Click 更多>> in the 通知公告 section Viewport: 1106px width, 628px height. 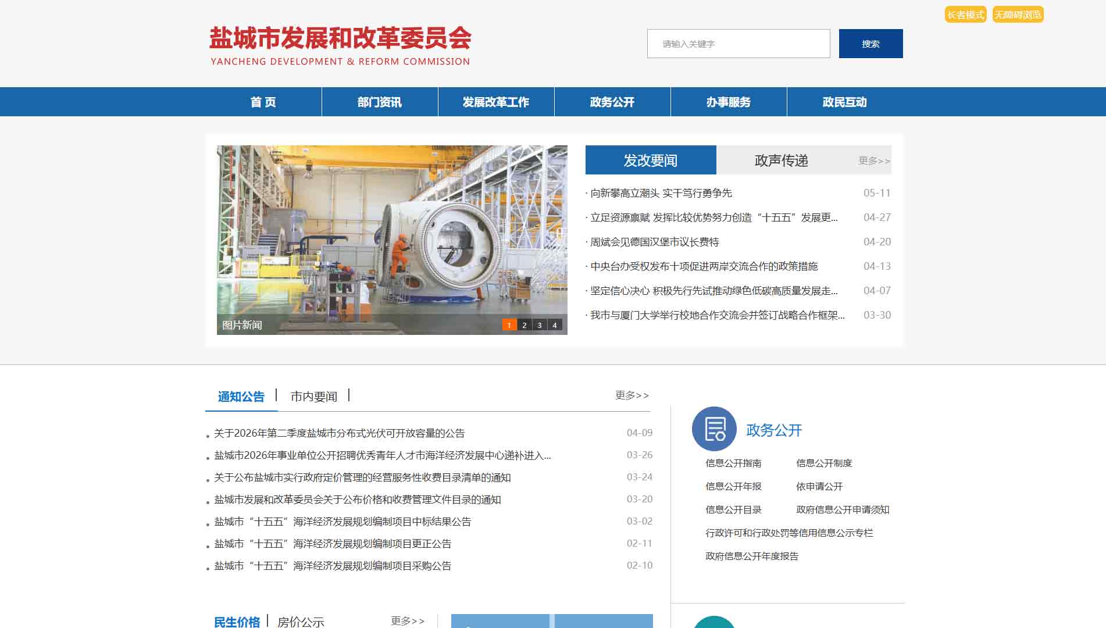click(632, 395)
